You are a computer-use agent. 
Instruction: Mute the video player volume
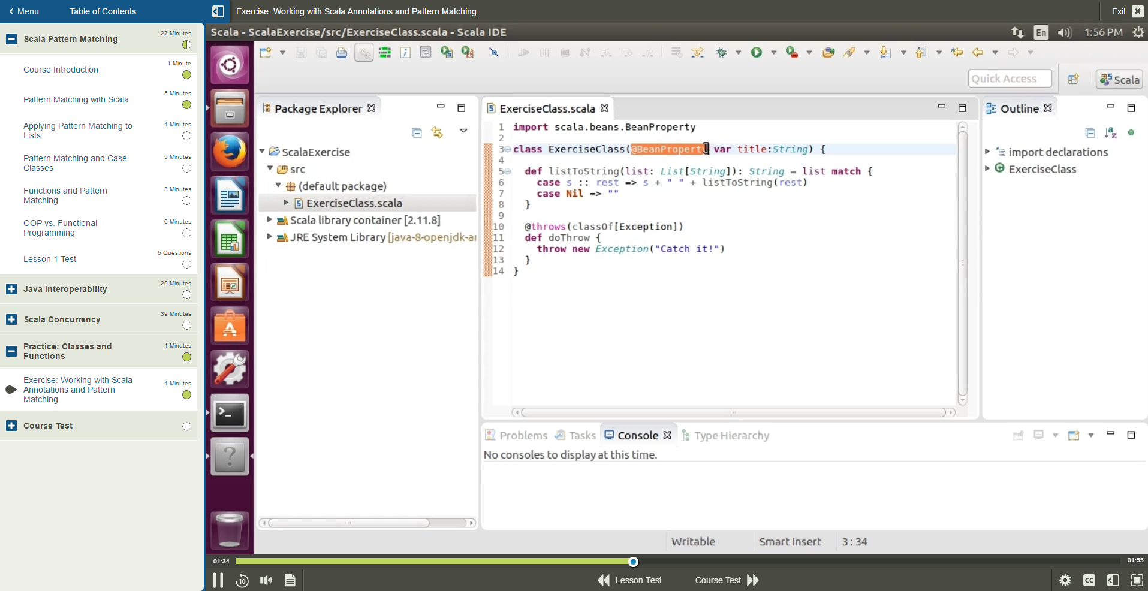tap(266, 580)
